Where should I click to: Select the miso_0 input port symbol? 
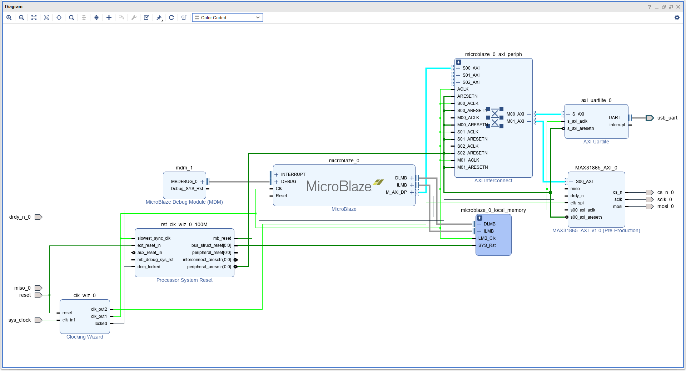click(38, 288)
